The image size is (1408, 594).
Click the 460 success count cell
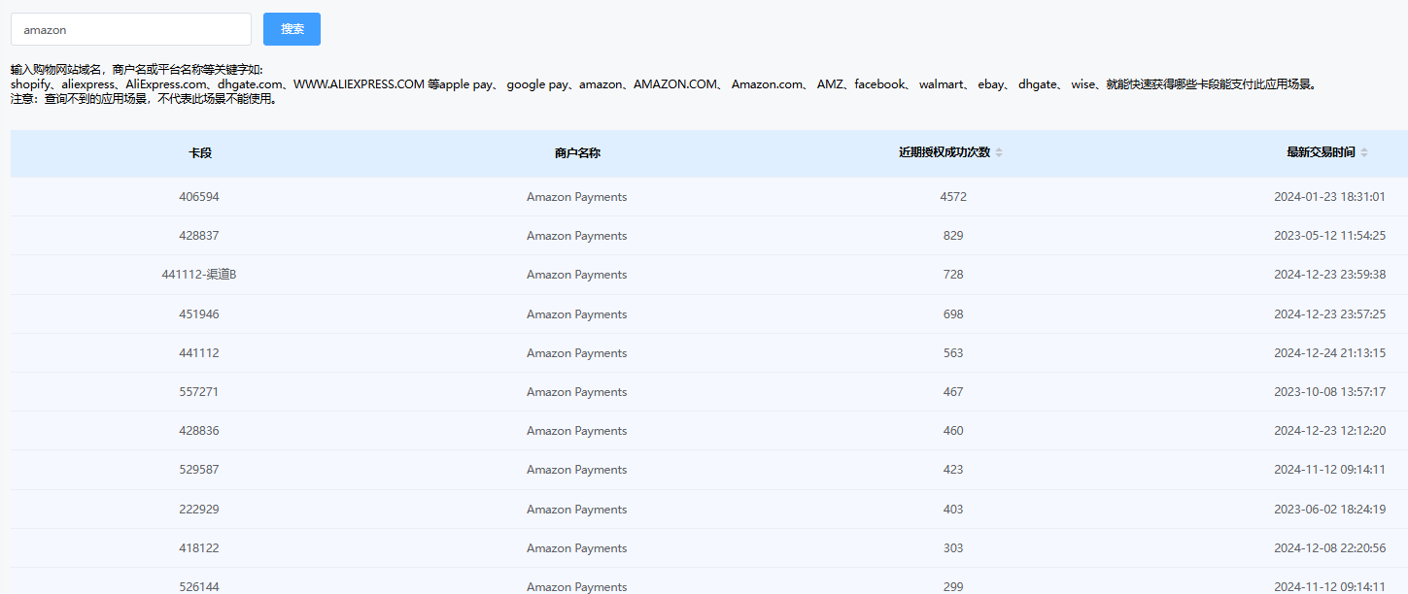[953, 431]
